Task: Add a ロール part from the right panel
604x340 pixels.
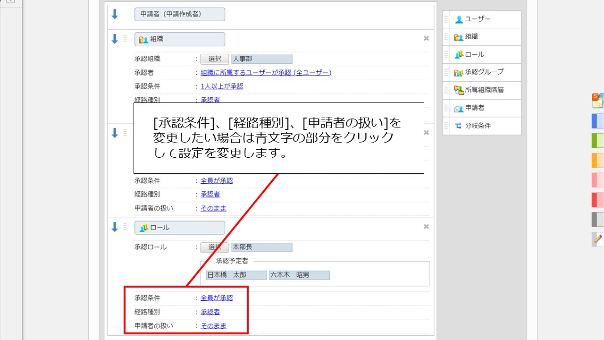Action: (472, 54)
